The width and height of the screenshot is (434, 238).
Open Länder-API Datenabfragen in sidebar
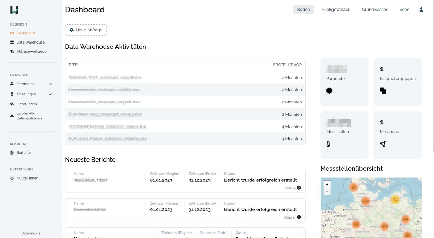pos(29,116)
